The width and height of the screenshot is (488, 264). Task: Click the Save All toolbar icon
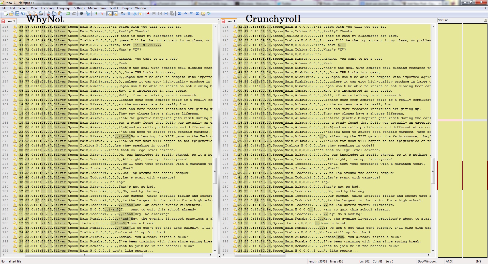[23, 13]
